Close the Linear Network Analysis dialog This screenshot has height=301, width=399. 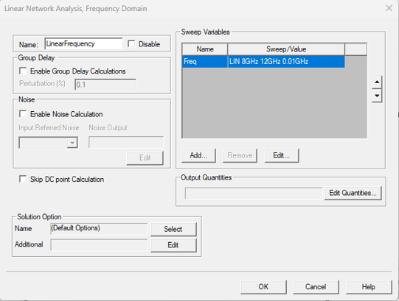click(389, 8)
